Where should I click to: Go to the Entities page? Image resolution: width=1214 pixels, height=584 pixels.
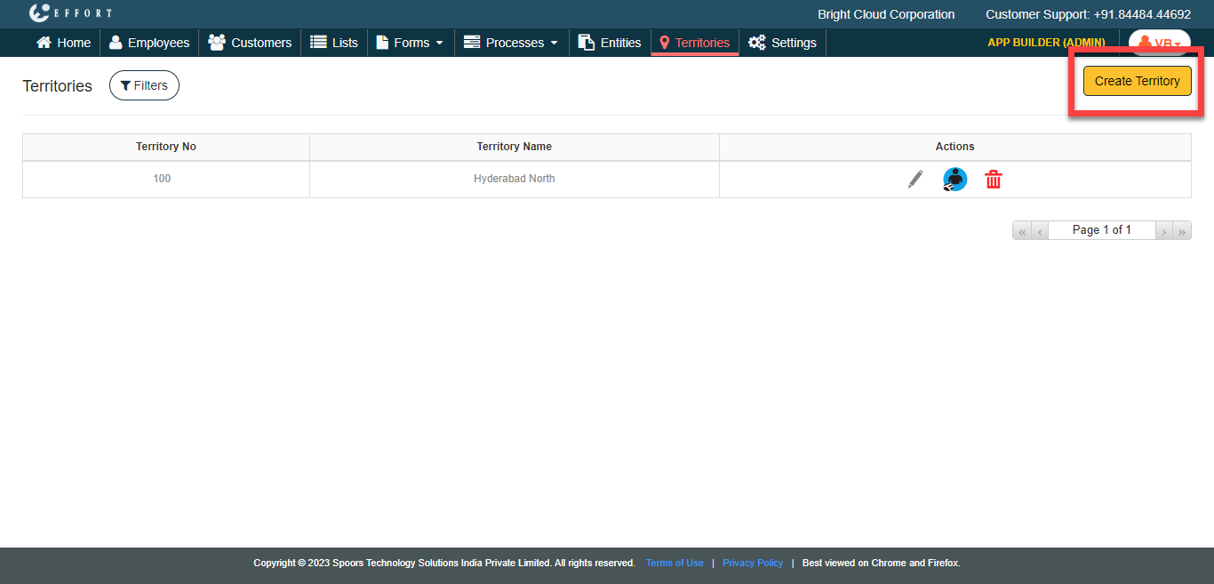coord(610,43)
